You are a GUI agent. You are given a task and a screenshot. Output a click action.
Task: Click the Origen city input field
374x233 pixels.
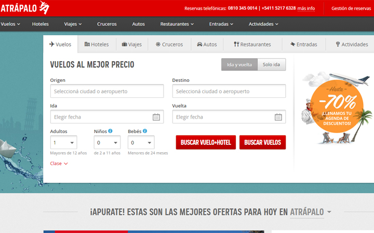(107, 91)
